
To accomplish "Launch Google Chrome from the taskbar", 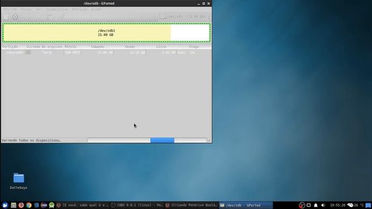I will pos(29,205).
